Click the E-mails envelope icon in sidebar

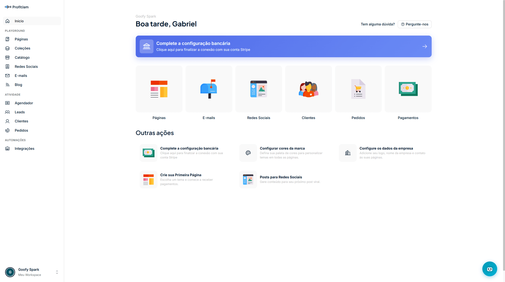8,76
